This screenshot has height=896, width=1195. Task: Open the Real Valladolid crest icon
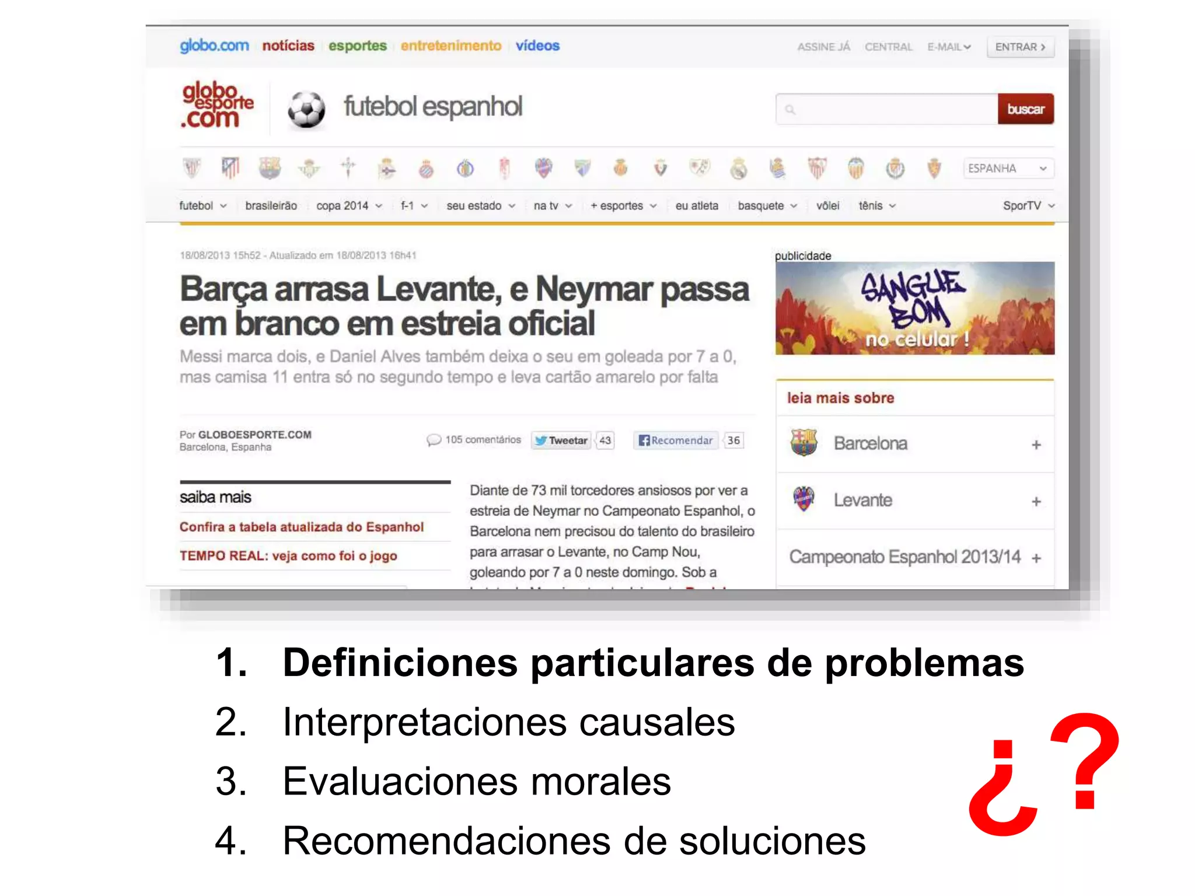coord(895,169)
